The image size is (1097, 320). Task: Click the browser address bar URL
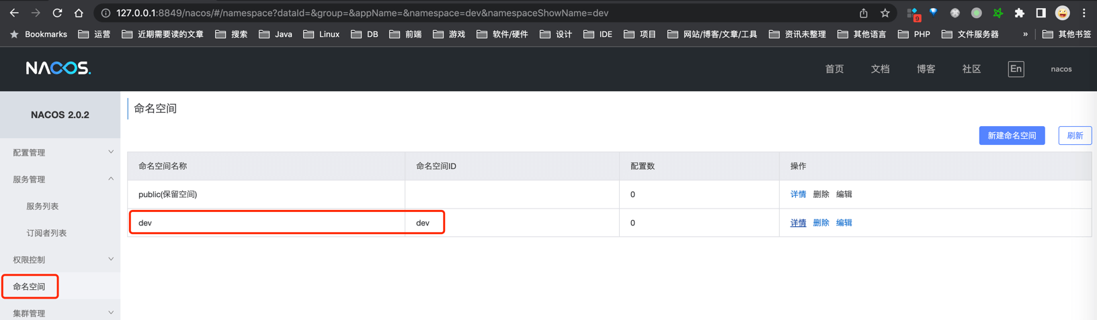pos(363,13)
